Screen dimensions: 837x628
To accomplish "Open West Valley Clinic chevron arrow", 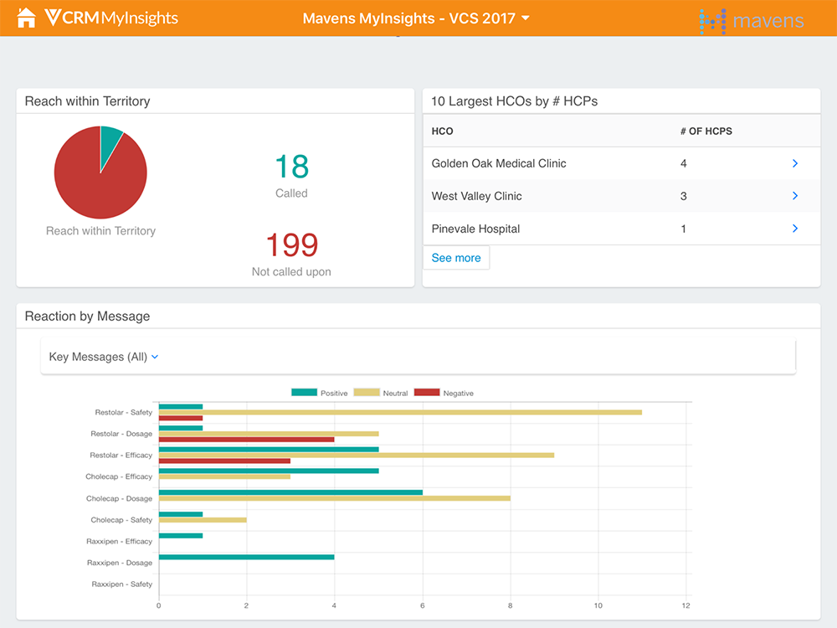I will (794, 196).
